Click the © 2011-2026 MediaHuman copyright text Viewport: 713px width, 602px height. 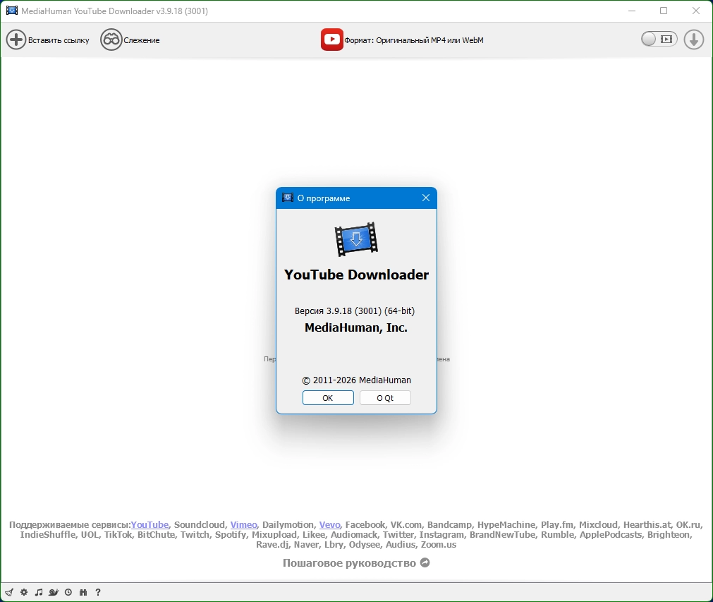click(x=357, y=380)
